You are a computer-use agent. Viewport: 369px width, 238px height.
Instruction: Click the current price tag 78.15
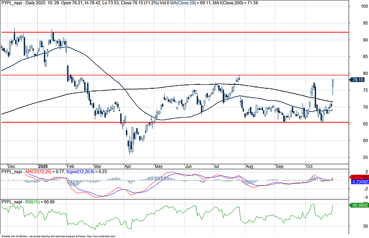pos(358,80)
